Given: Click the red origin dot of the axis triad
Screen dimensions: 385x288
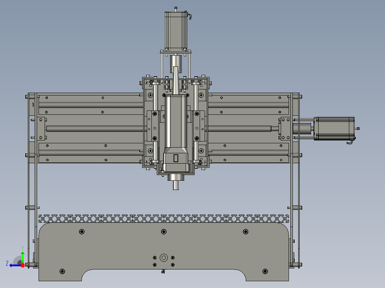Looking at the screenshot, I should pos(22,265).
